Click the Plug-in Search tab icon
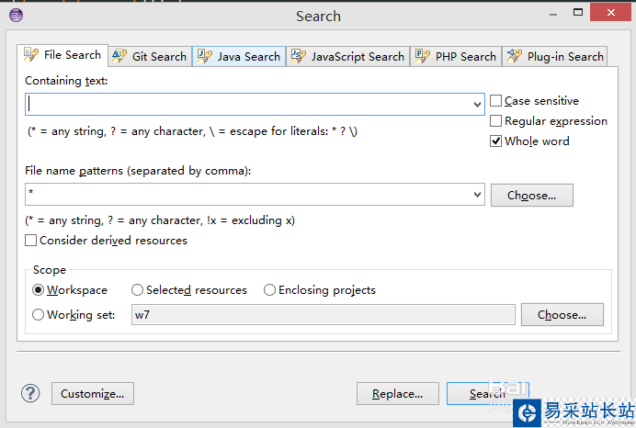636x428 pixels. (x=515, y=56)
